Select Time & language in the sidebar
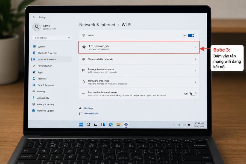The width and height of the screenshot is (246, 164). tap(51, 85)
